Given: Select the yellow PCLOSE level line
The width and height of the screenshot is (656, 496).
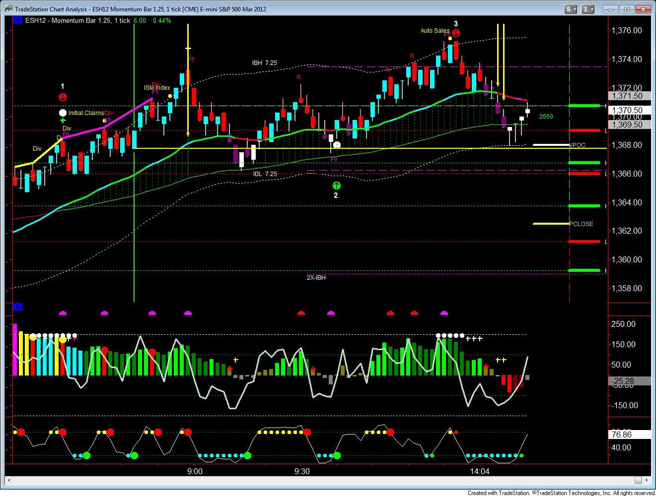Looking at the screenshot, I should coord(551,224).
